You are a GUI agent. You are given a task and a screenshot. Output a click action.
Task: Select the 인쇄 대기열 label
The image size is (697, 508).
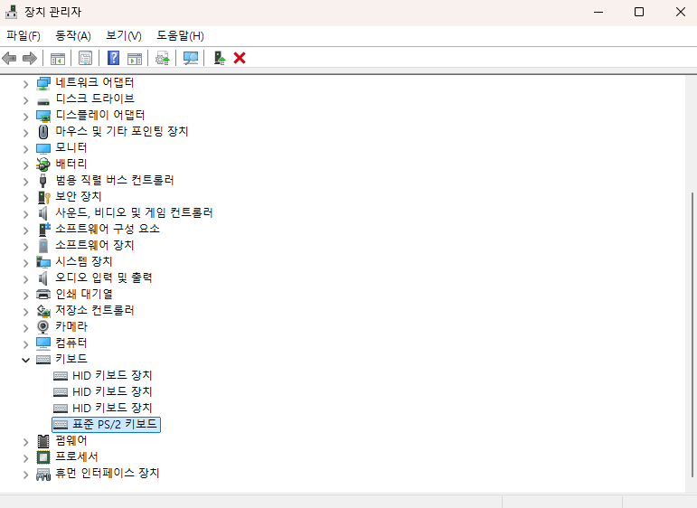click(84, 294)
